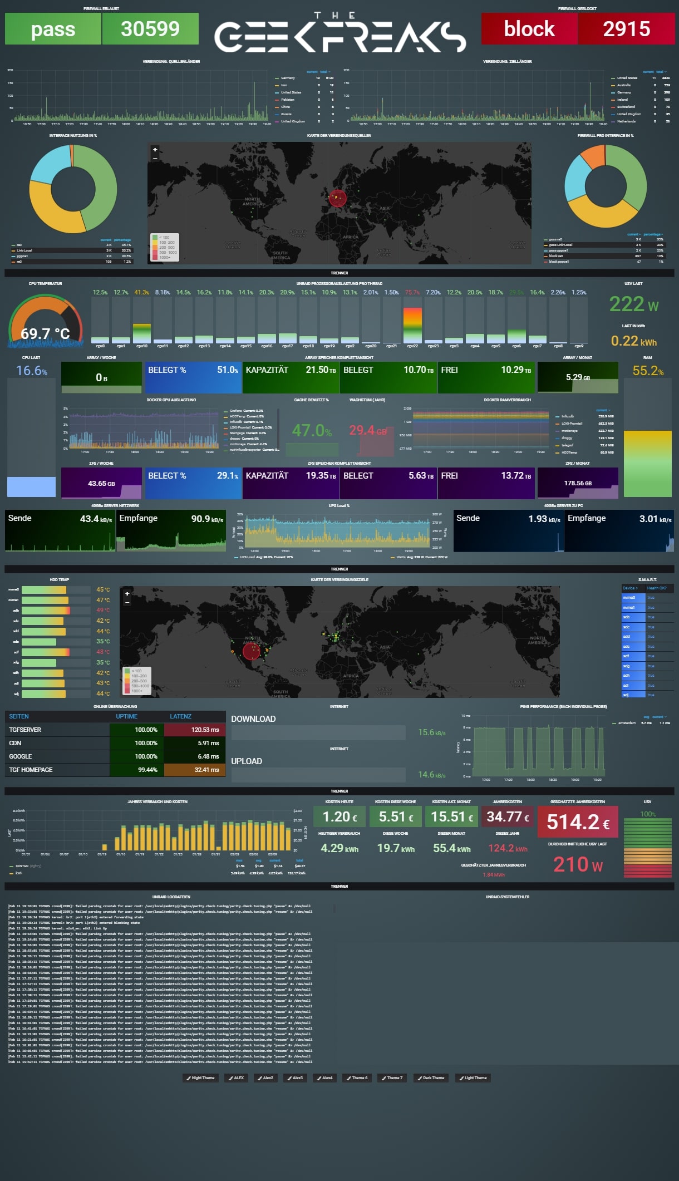Select the GOOGLE row
Viewport: 679px width, 1181px height.
[115, 756]
